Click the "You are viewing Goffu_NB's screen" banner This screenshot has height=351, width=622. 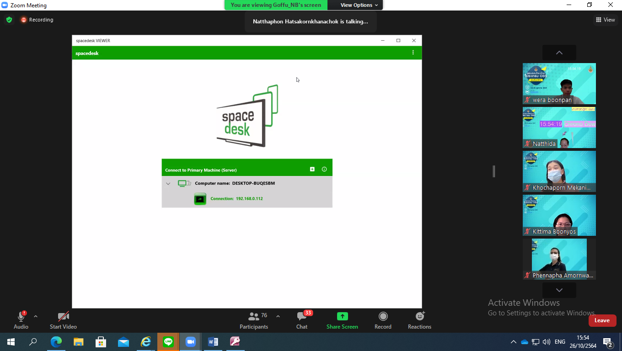point(276,5)
